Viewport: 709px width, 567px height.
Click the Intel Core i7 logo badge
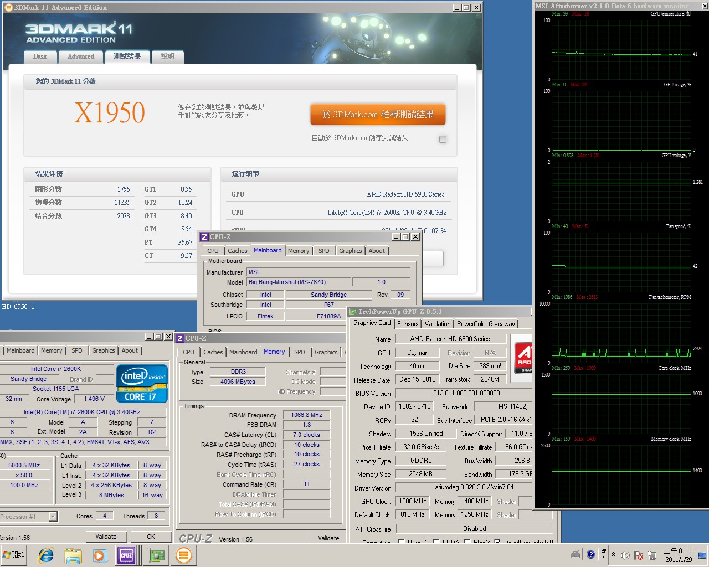point(142,383)
